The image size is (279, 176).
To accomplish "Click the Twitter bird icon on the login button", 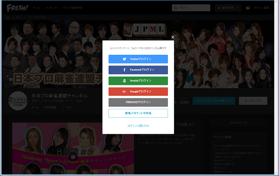I will (x=124, y=59).
